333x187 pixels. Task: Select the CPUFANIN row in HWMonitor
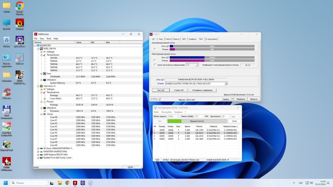(x=88, y=77)
